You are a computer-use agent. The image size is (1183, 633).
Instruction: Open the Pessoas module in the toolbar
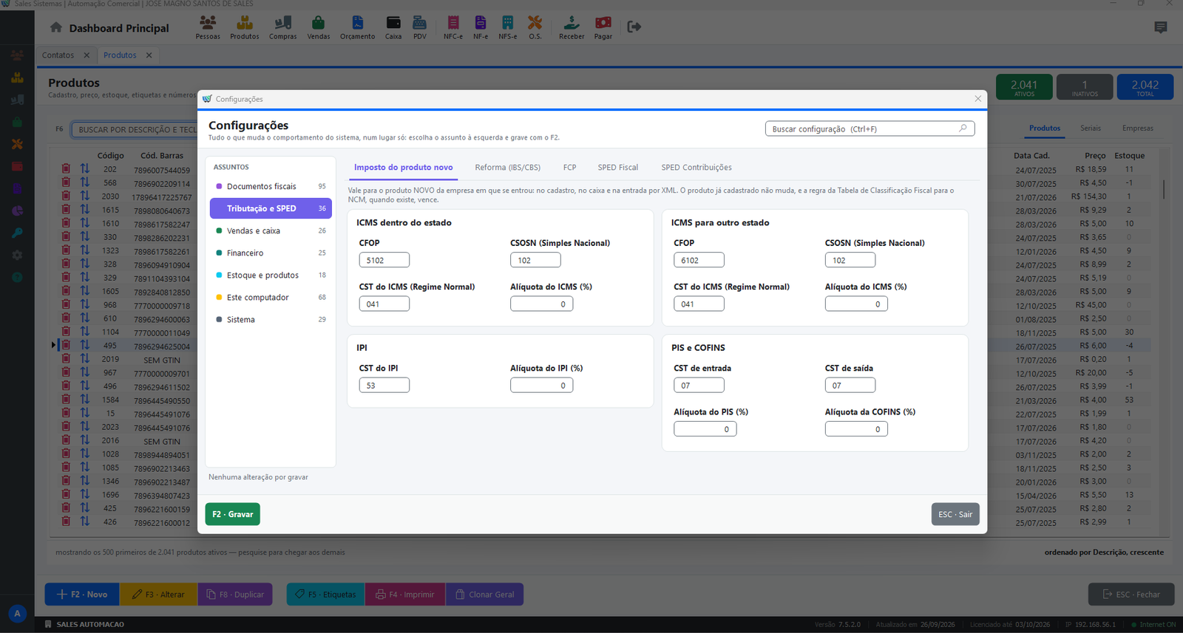[x=208, y=27]
